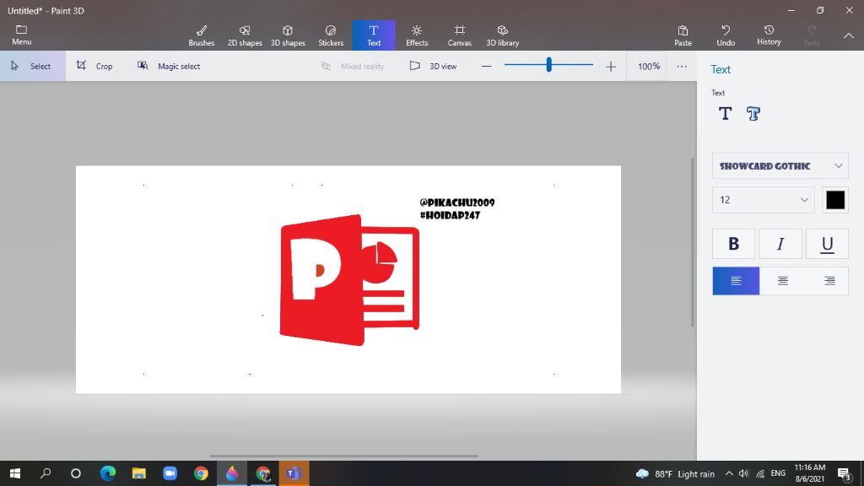Select the 3D text option
864x486 pixels.
click(x=753, y=114)
